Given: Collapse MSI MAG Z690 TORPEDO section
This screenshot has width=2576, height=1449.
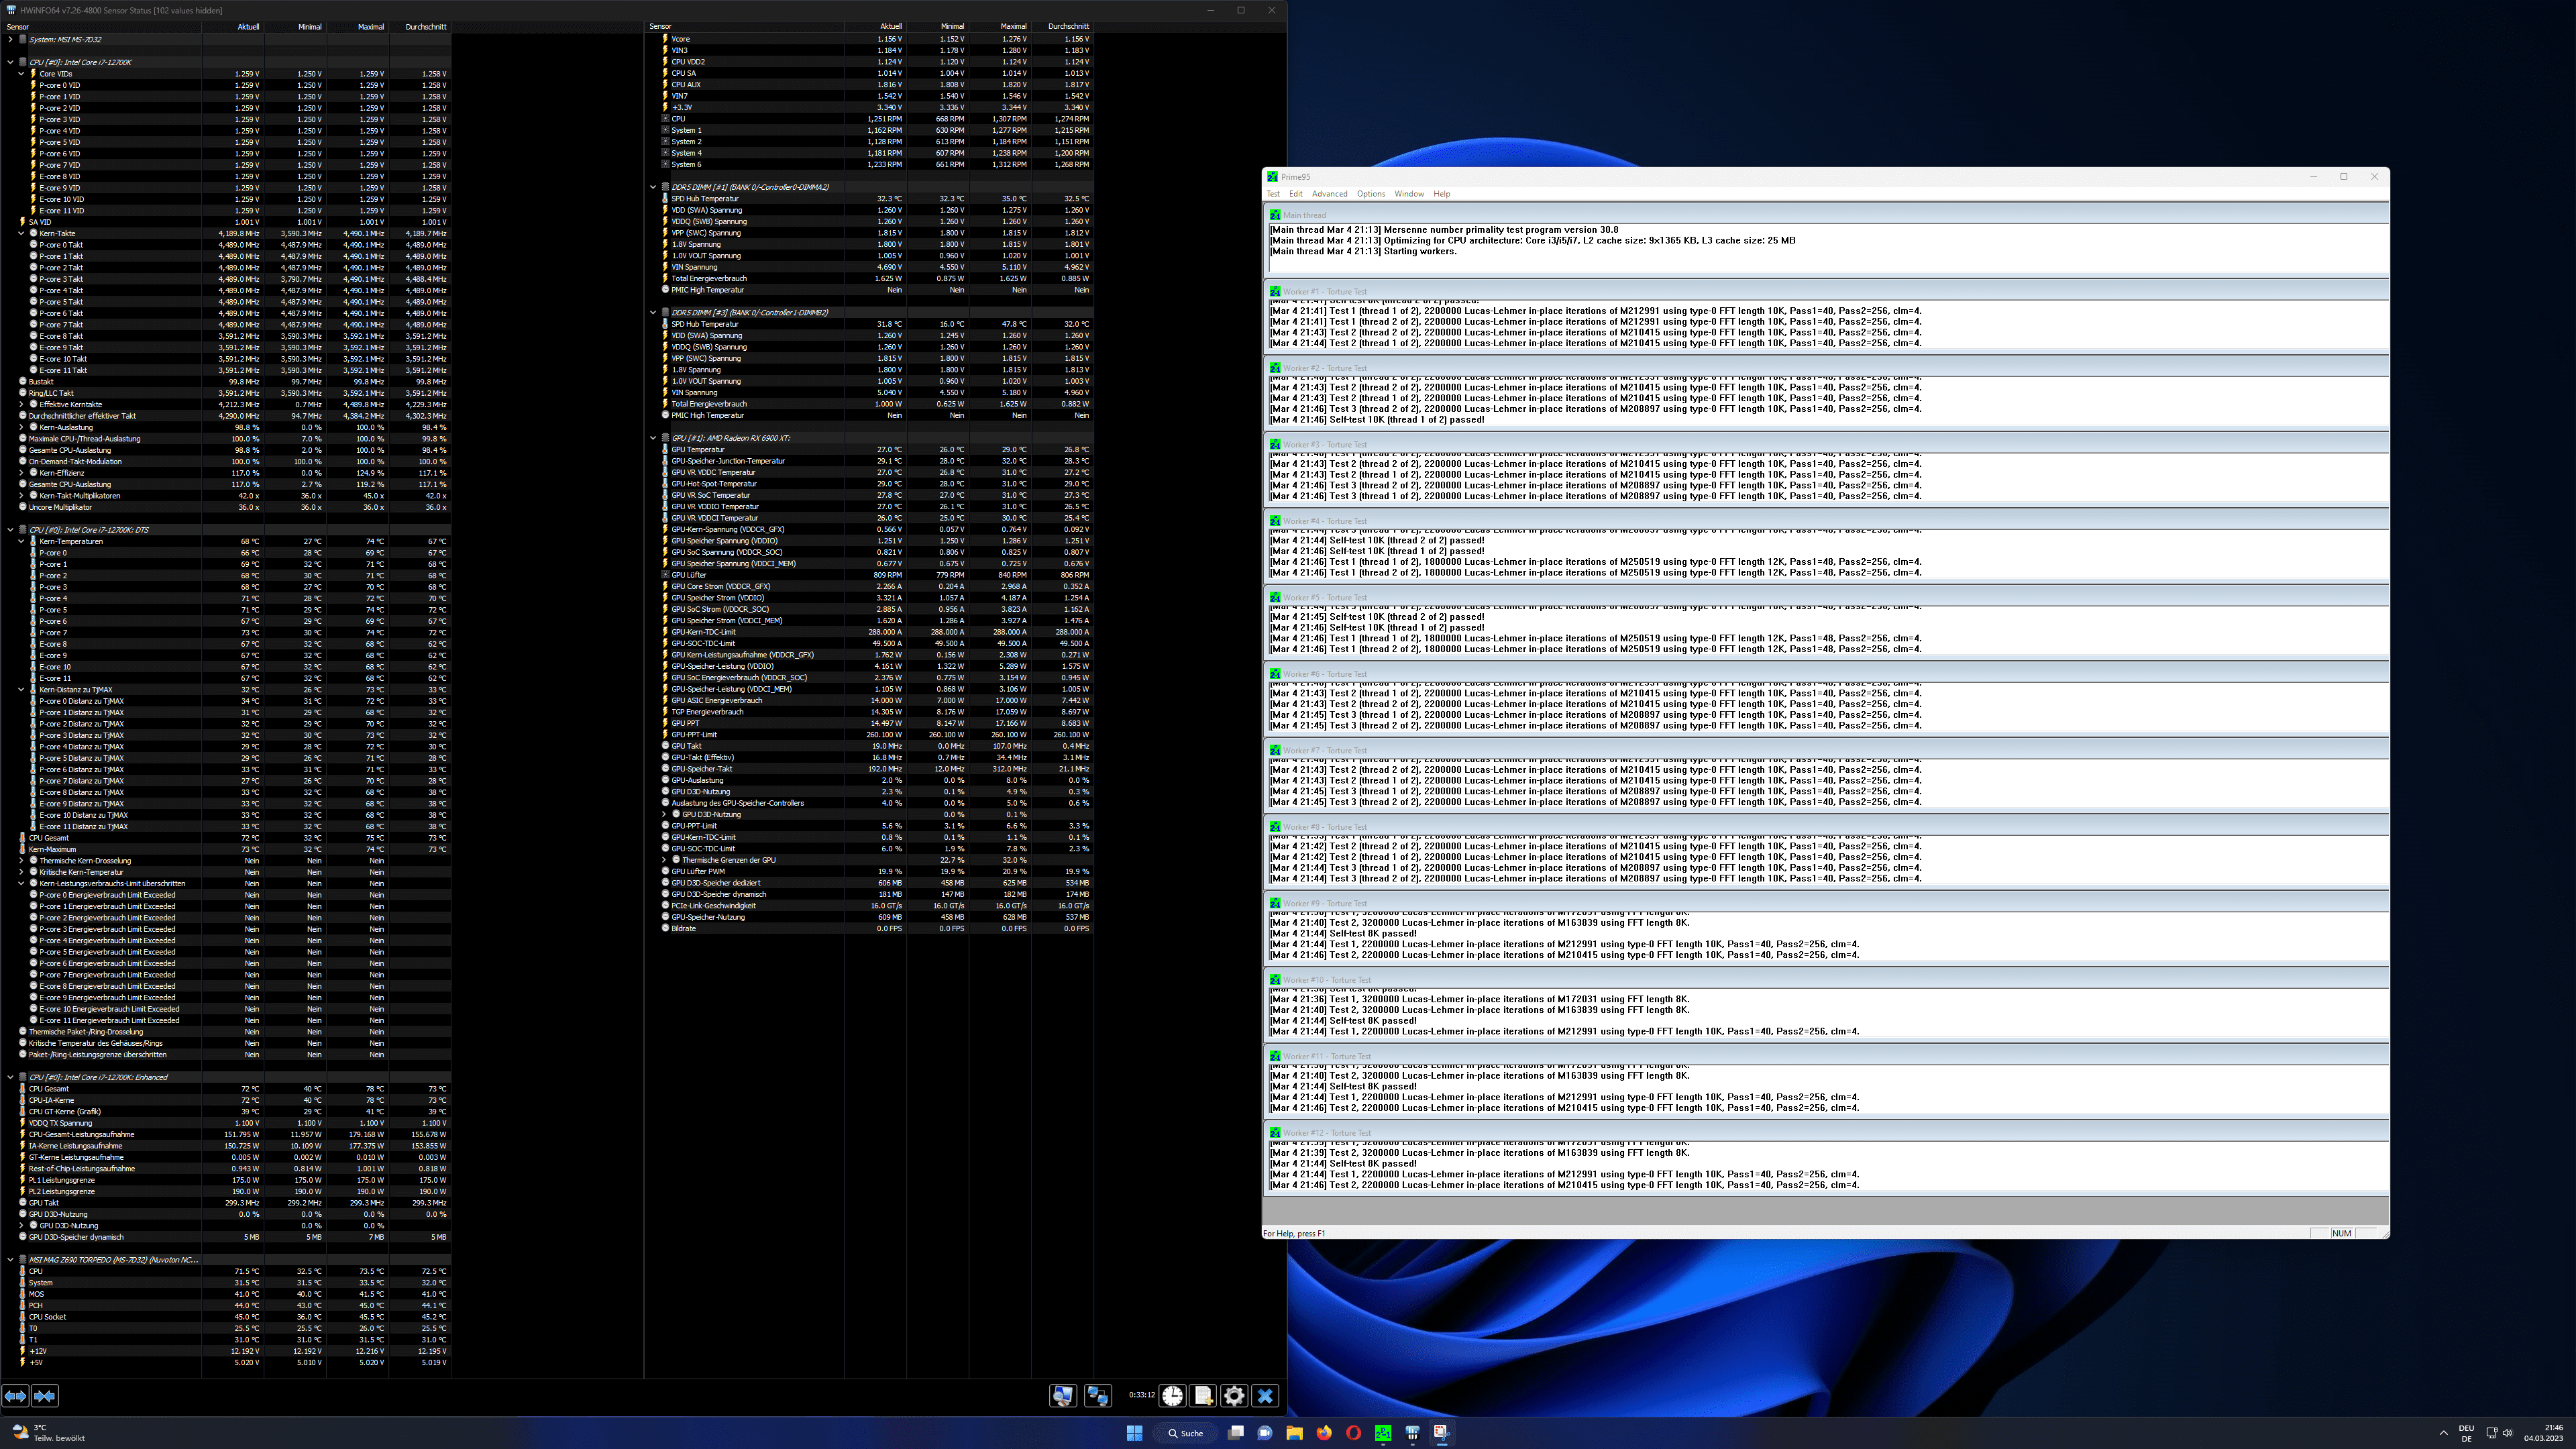Looking at the screenshot, I should (10, 1260).
